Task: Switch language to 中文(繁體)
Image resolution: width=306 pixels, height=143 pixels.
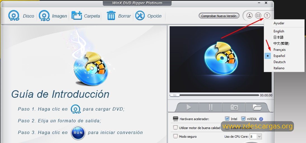Action: (x=281, y=44)
